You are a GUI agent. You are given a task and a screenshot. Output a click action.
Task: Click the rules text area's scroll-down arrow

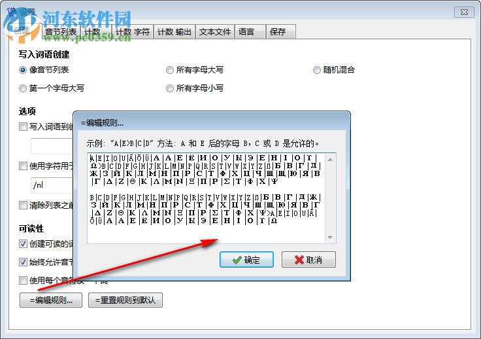(x=331, y=238)
